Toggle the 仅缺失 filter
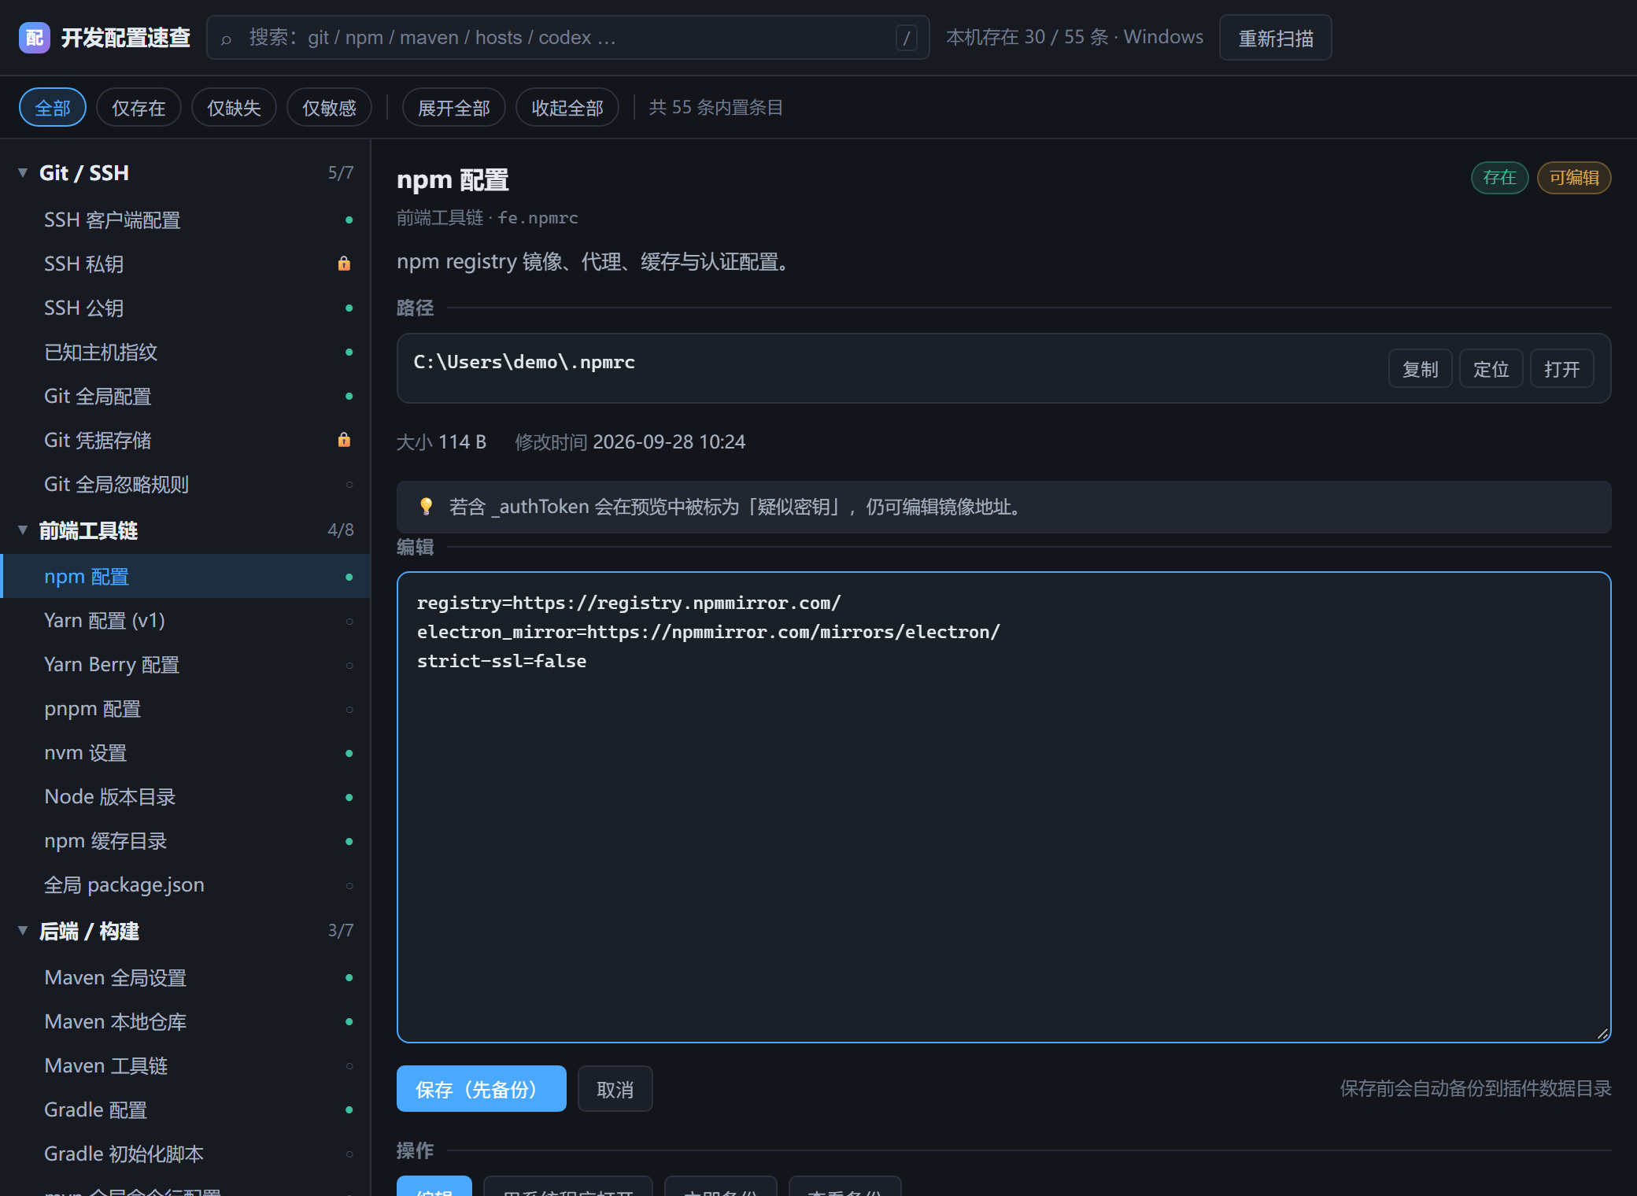Screen dimensions: 1637x1196 234,108
